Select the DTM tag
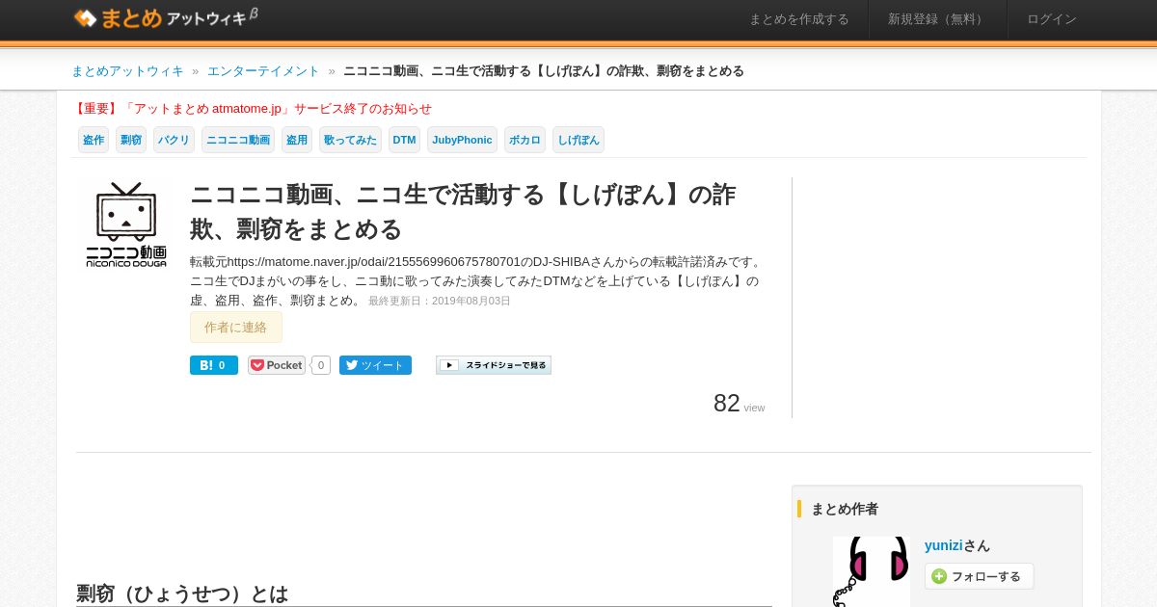Viewport: 1157px width, 607px height. click(x=405, y=140)
